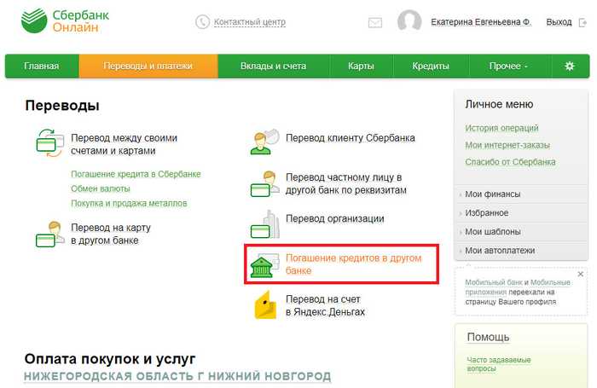Open Перевод частному лицу в другой банк

346,183
